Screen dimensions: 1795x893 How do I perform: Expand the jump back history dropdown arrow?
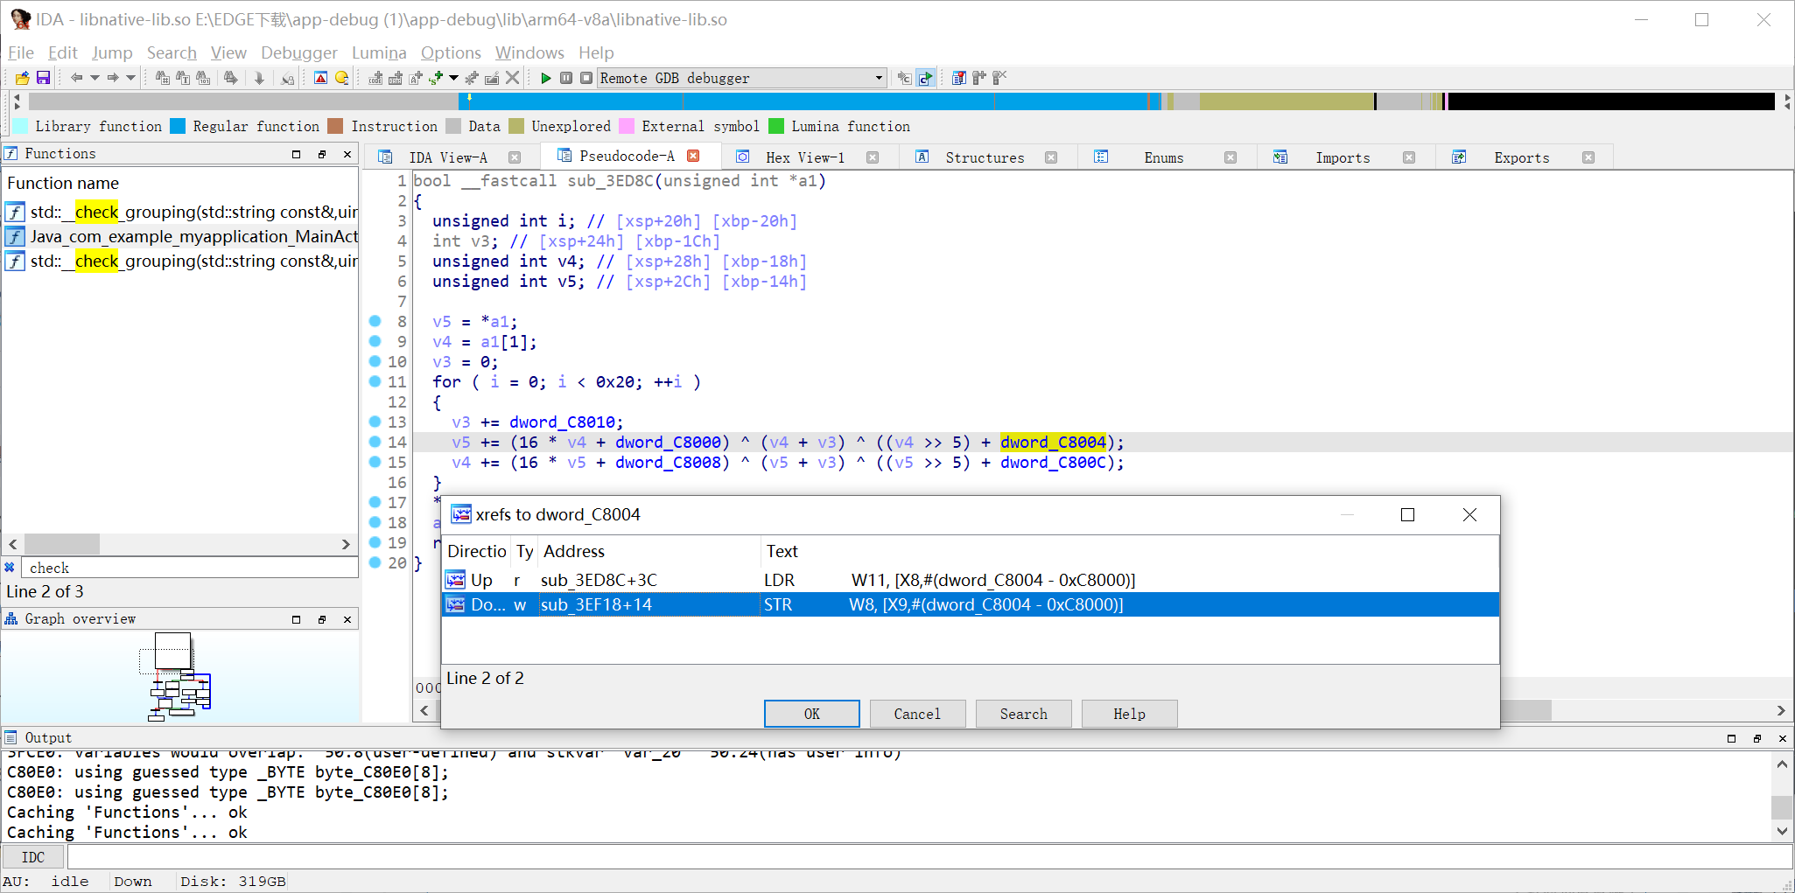tap(95, 78)
